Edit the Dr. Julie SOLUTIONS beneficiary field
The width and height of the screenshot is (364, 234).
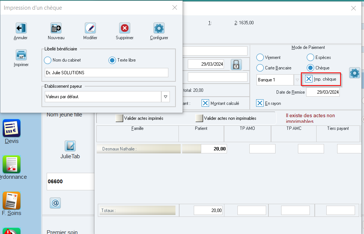(x=106, y=73)
